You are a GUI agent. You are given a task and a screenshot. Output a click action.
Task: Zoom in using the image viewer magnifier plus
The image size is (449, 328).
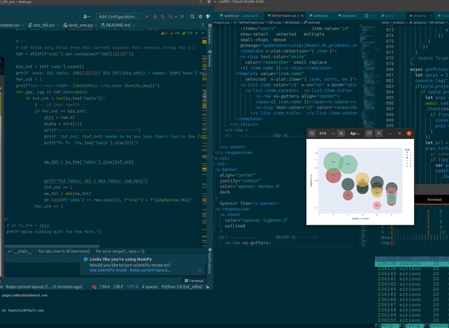pyautogui.click(x=341, y=133)
